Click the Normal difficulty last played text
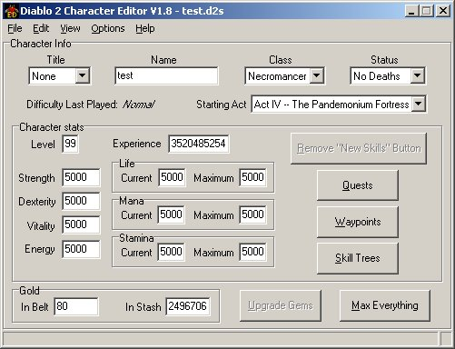455x349 pixels. [x=139, y=105]
